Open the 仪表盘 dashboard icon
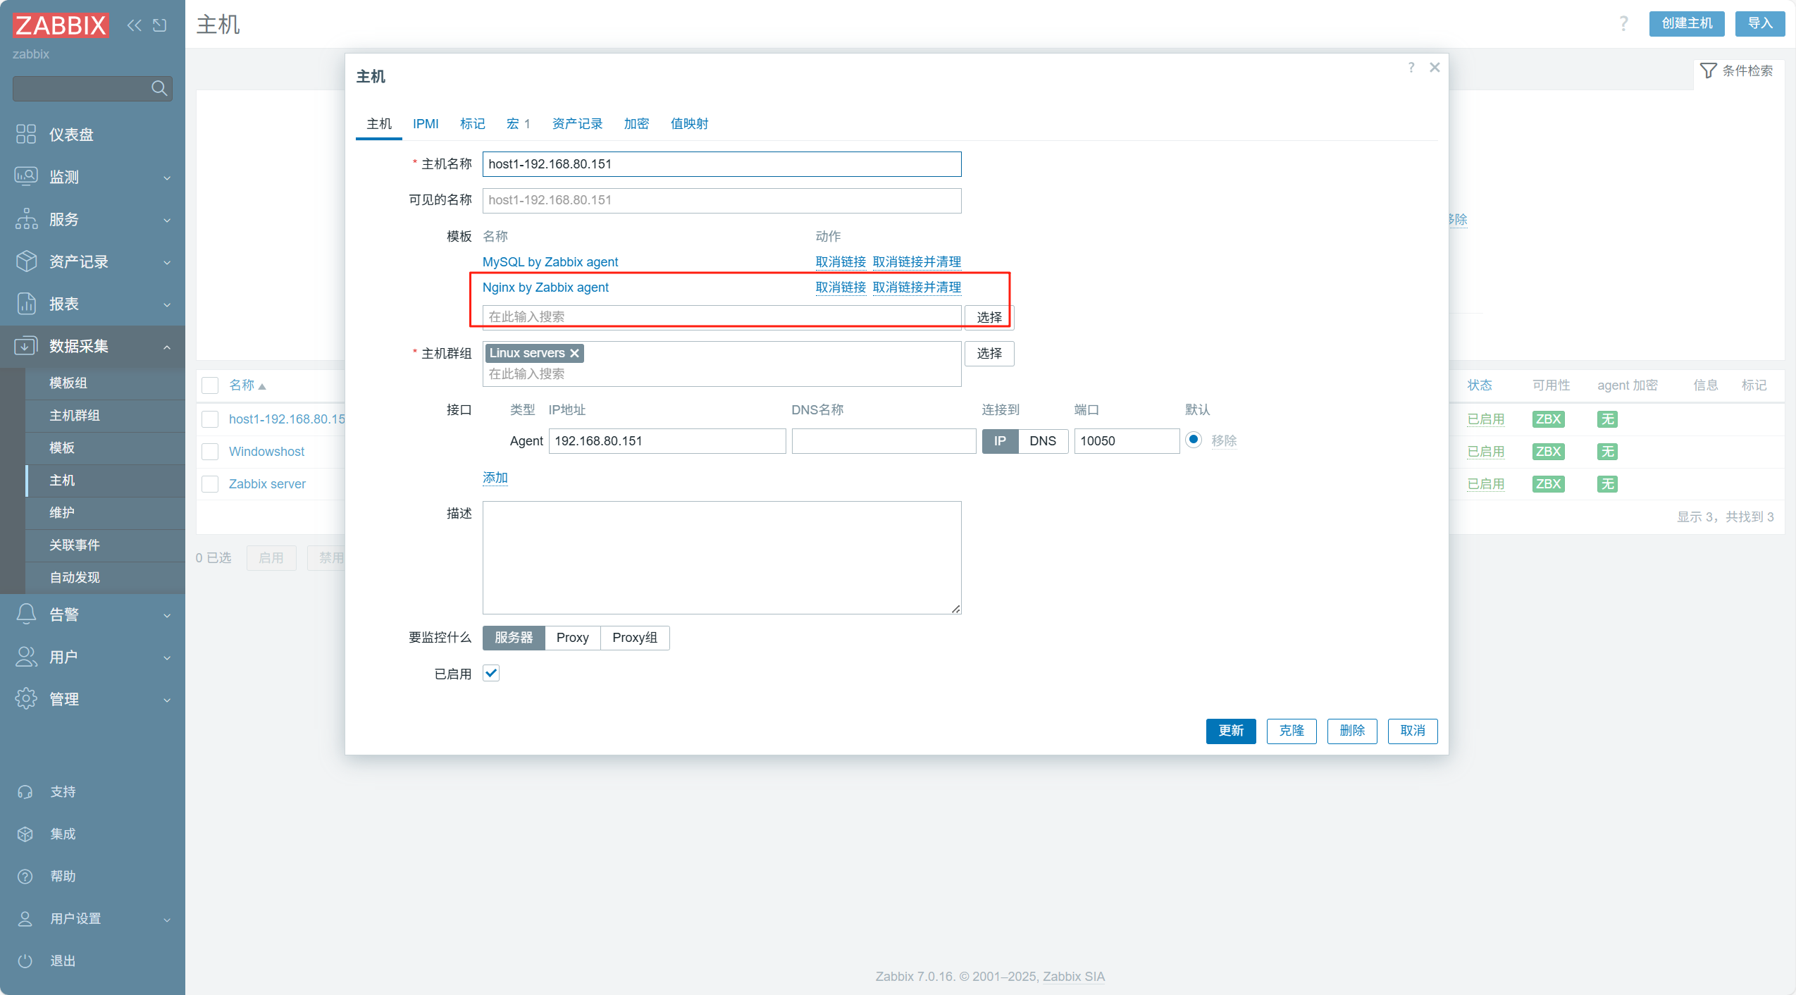The height and width of the screenshot is (995, 1796). point(26,134)
